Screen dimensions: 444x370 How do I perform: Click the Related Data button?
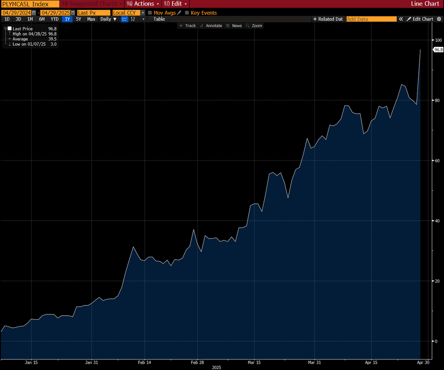[x=328, y=19]
